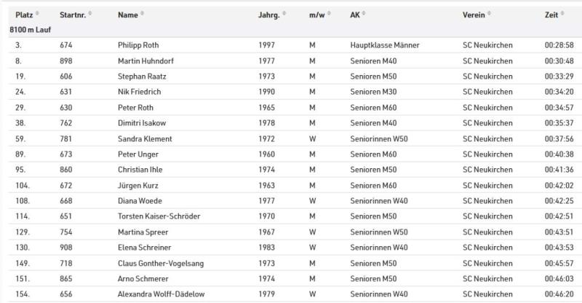Select the 8100 m Lauf group row
582x303 pixels.
[x=30, y=29]
